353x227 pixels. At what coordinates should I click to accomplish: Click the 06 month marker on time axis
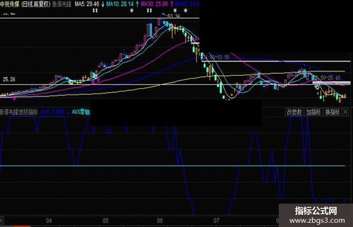click(160, 221)
